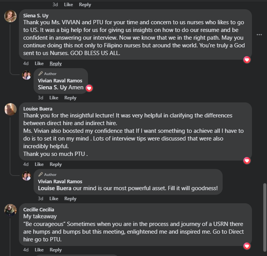This screenshot has width=267, height=256.
Task: Click Vivian's avatar beside Amen reply
Action: (x=26, y=75)
